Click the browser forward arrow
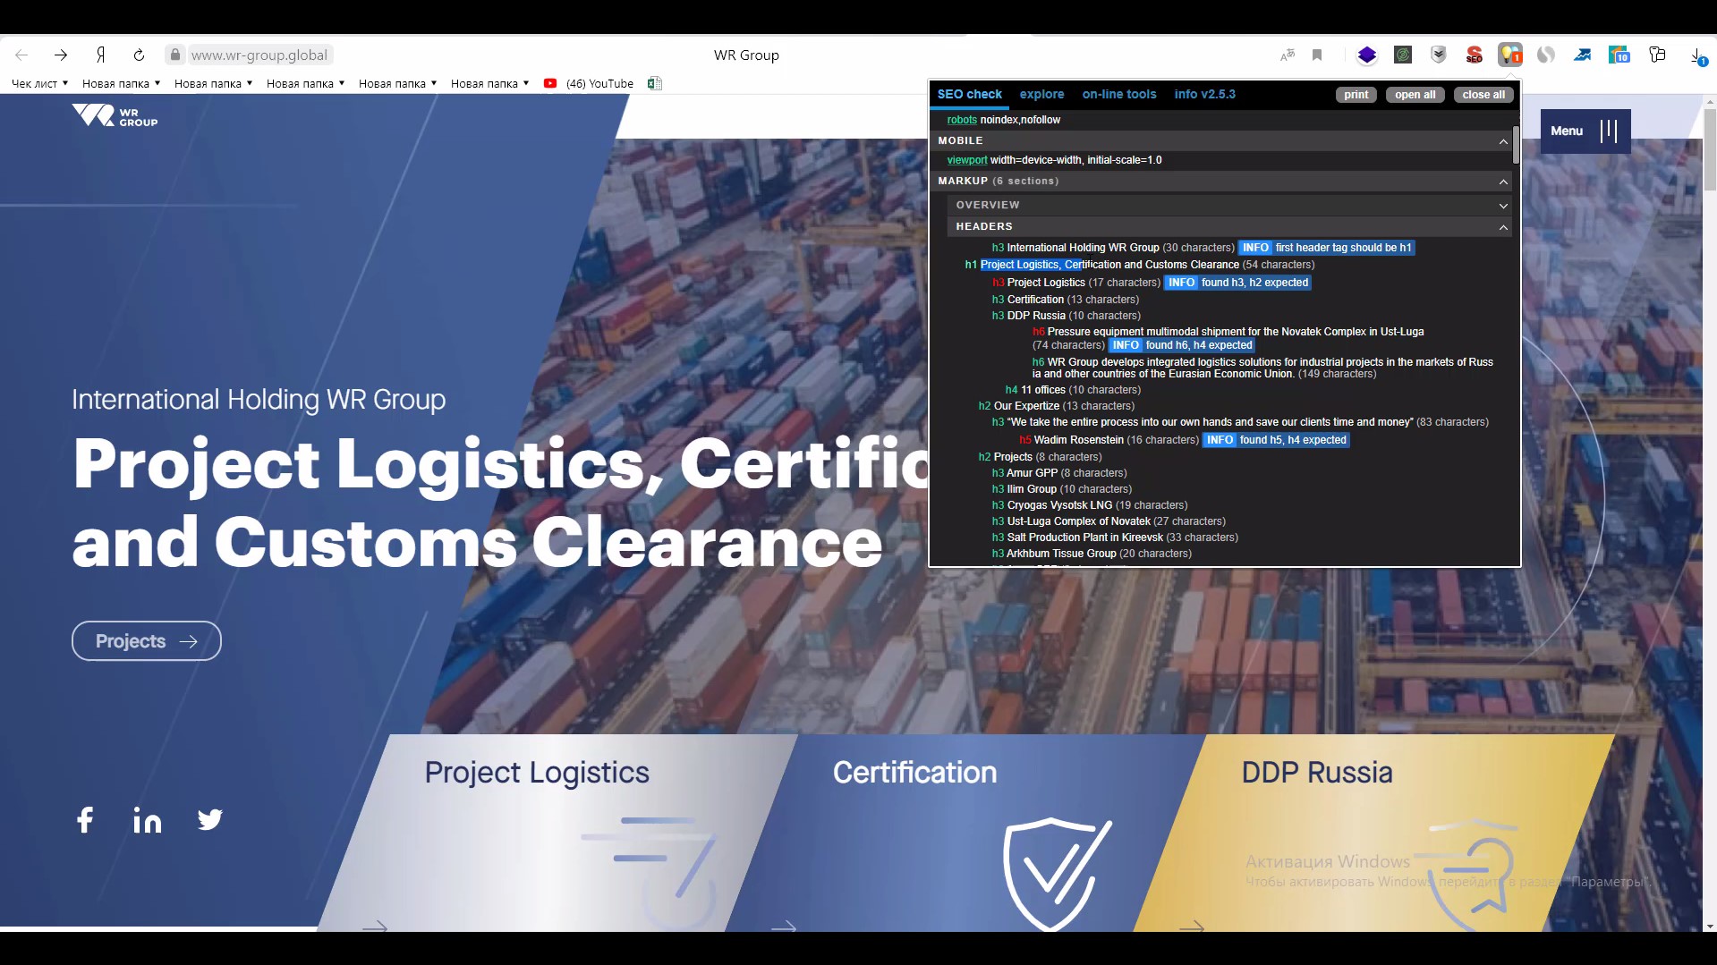Screen dimensions: 1717x965 [x=61, y=55]
